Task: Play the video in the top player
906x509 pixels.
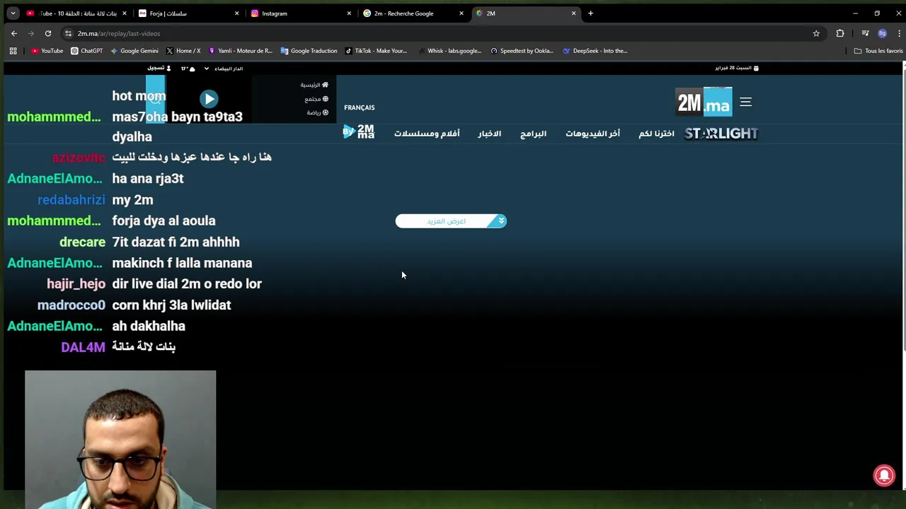Action: tap(208, 99)
